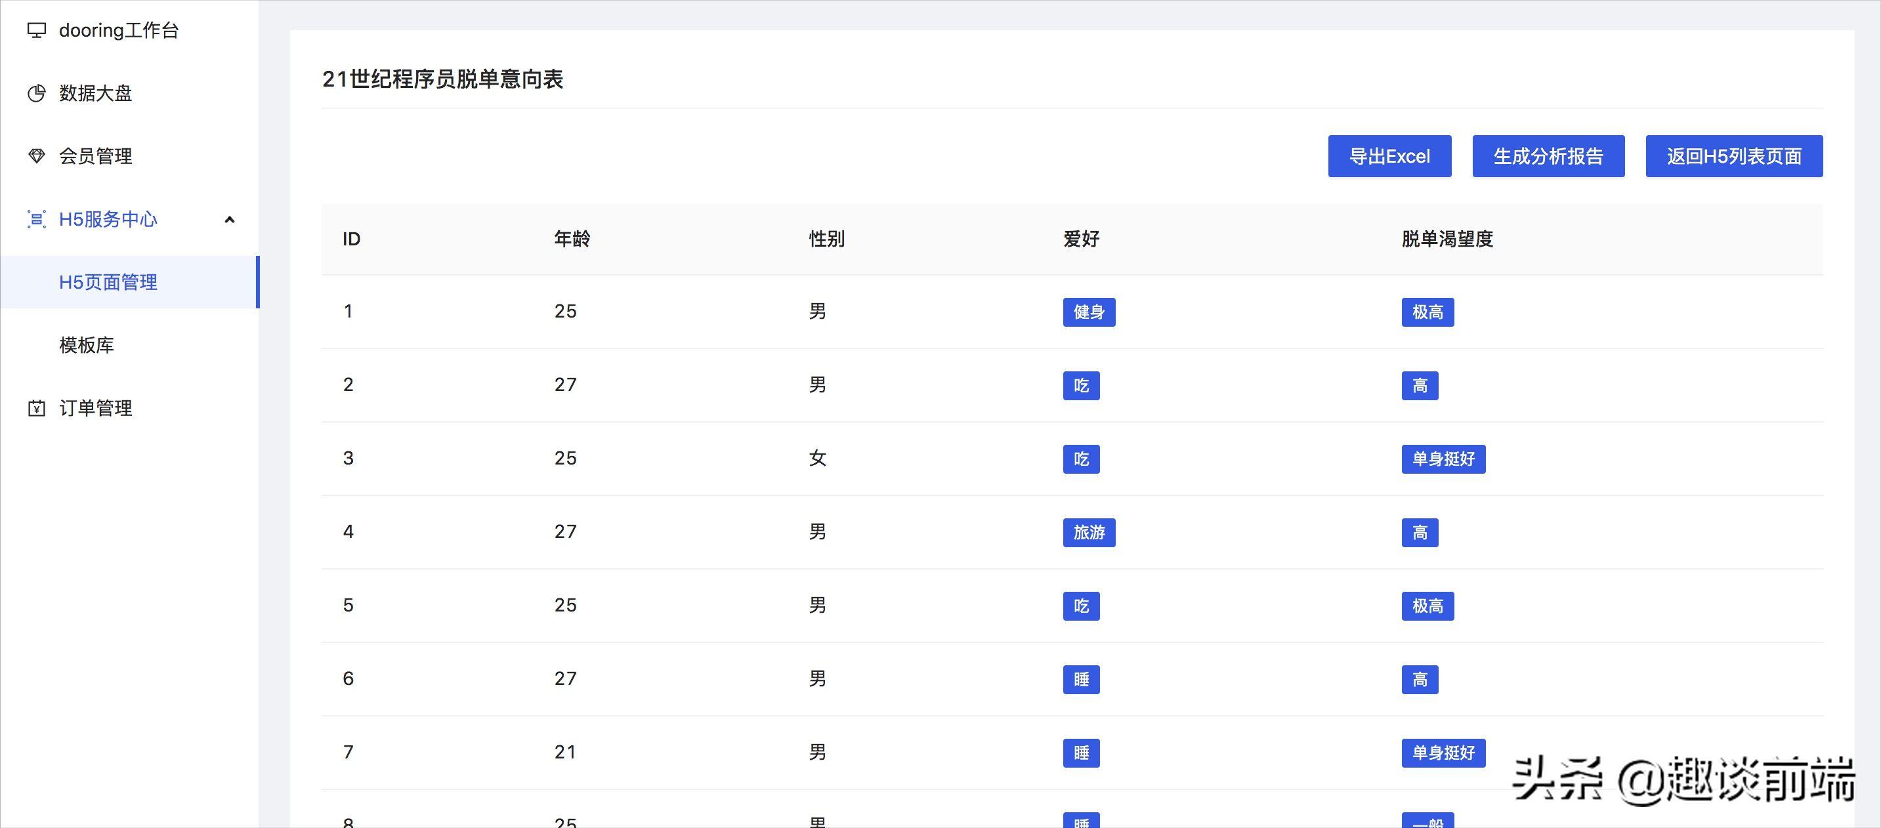The height and width of the screenshot is (828, 1881).
Task: Click the 男 gender cell in row 1
Action: (x=817, y=311)
